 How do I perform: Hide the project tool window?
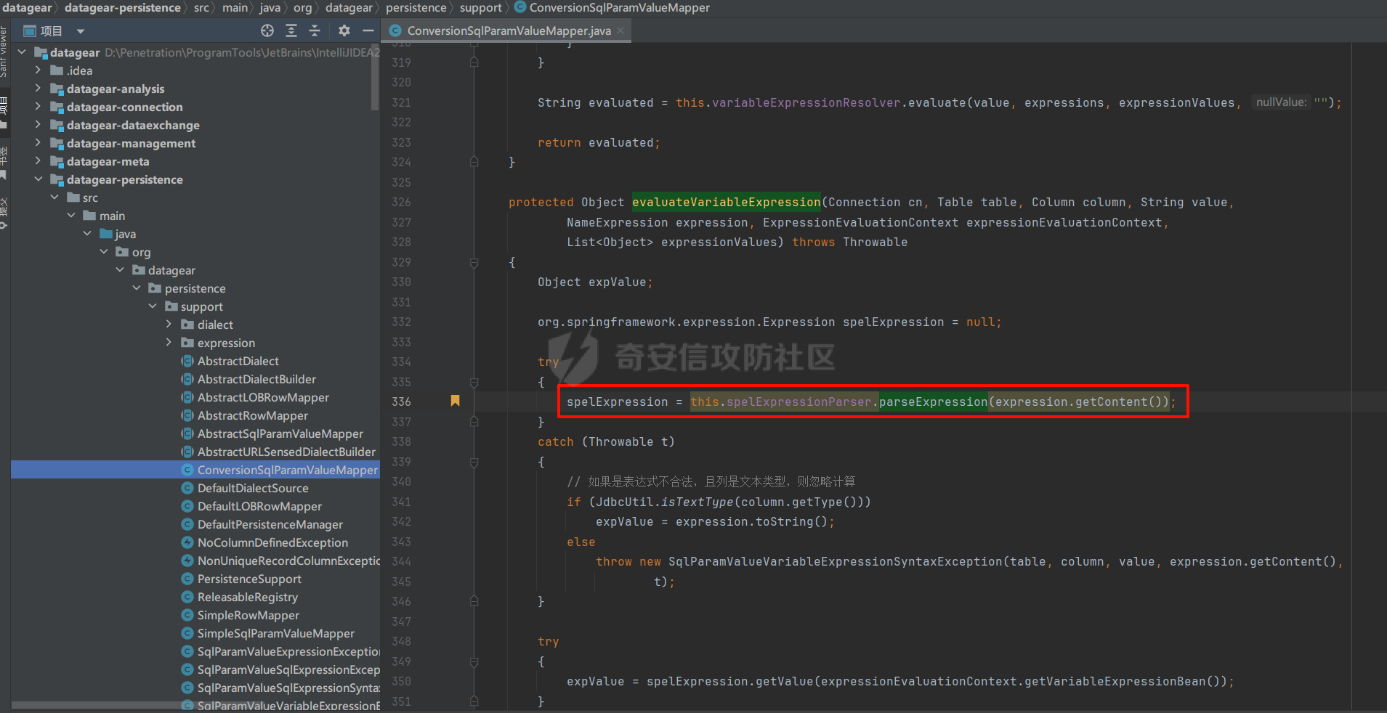[368, 30]
